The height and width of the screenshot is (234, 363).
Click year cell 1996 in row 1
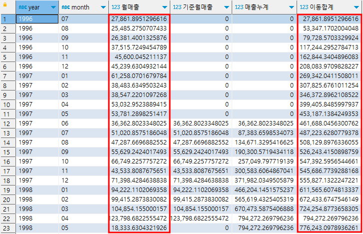pos(37,19)
